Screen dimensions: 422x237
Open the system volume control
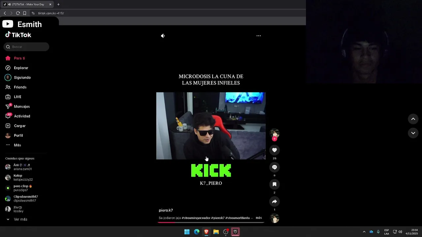[400, 232]
